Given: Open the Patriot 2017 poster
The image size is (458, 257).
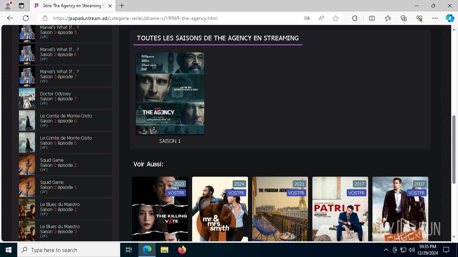Looking at the screenshot, I should pyautogui.click(x=340, y=209).
